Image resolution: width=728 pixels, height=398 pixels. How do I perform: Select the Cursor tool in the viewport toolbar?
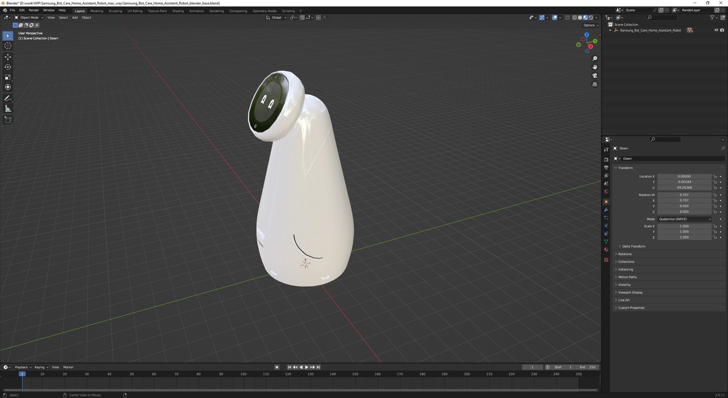tap(8, 46)
